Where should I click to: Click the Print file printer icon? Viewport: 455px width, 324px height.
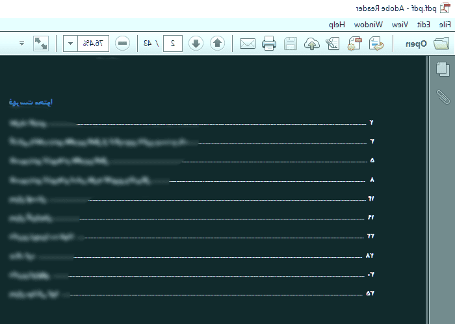pos(269,44)
